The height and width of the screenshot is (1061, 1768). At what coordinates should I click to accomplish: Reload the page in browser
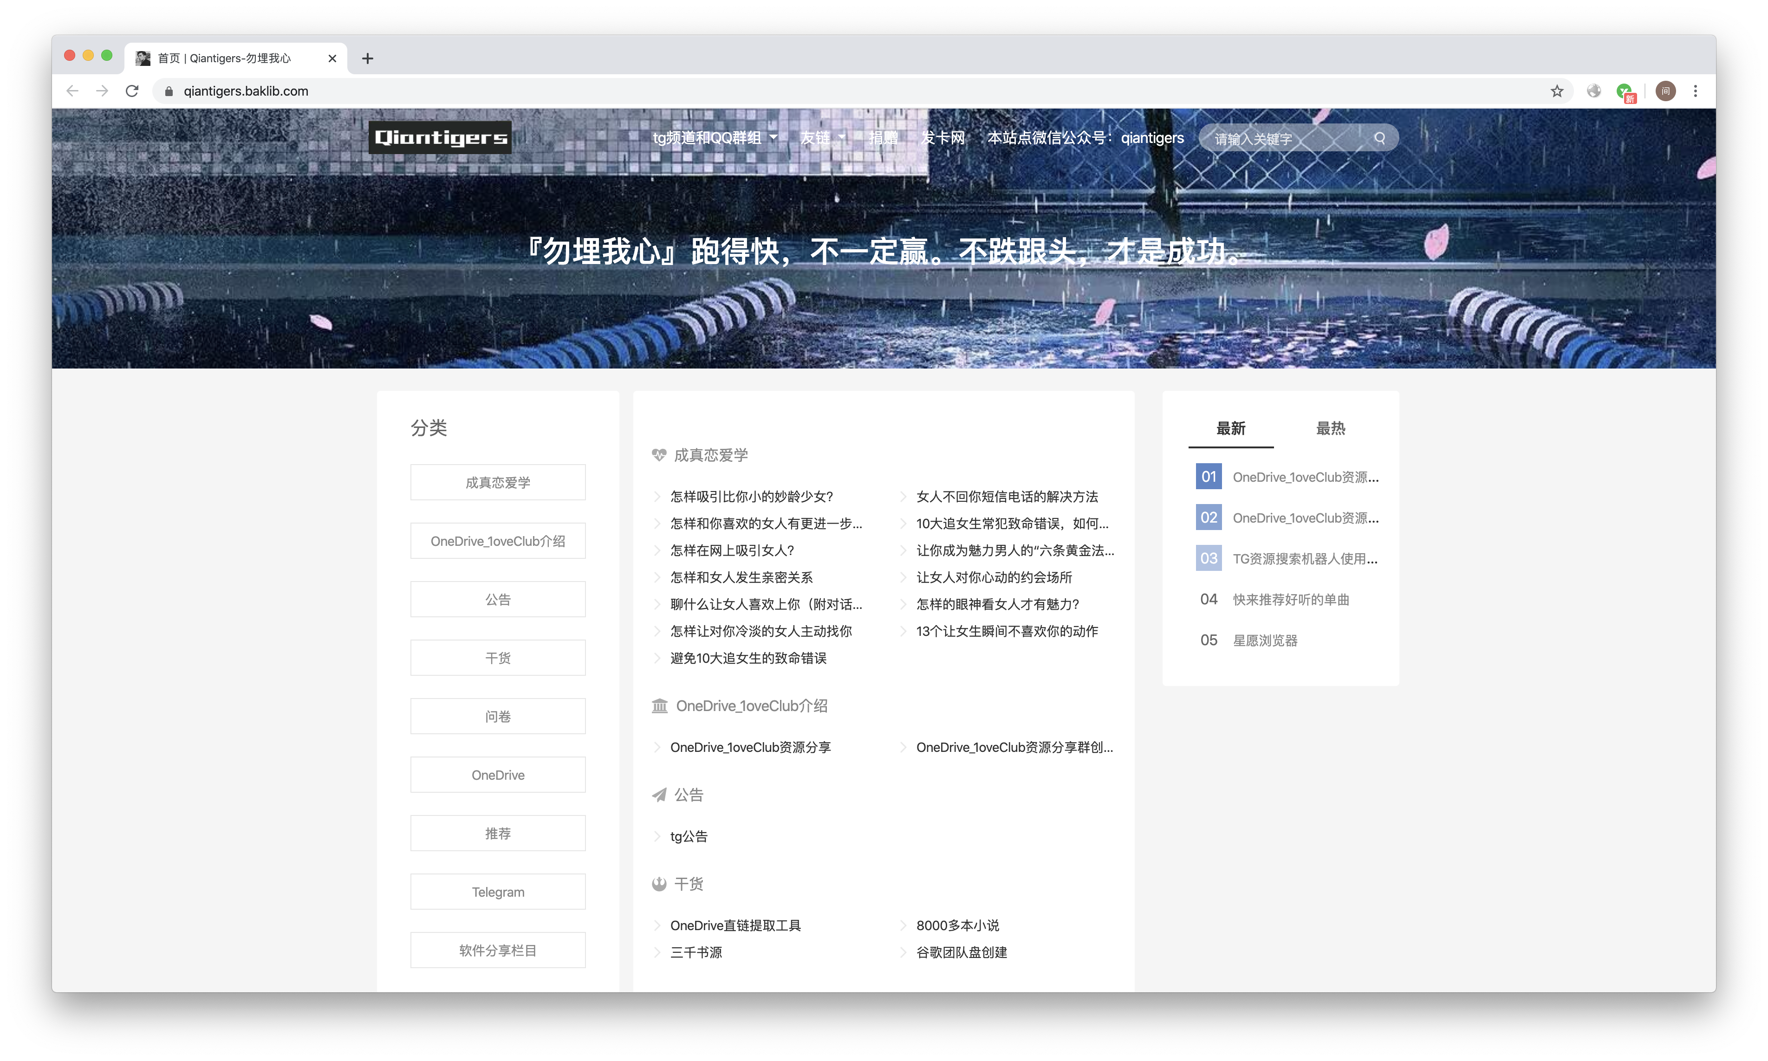(x=132, y=91)
